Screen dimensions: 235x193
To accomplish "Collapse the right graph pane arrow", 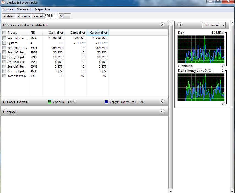I will pos(180,25).
